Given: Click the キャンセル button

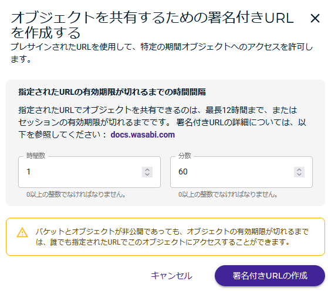Looking at the screenshot, I should tap(171, 276).
